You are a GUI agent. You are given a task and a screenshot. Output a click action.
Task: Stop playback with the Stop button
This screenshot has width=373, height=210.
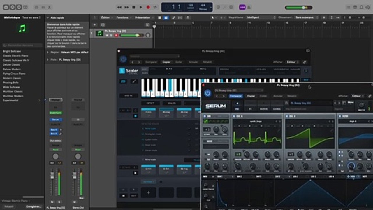(134, 7)
